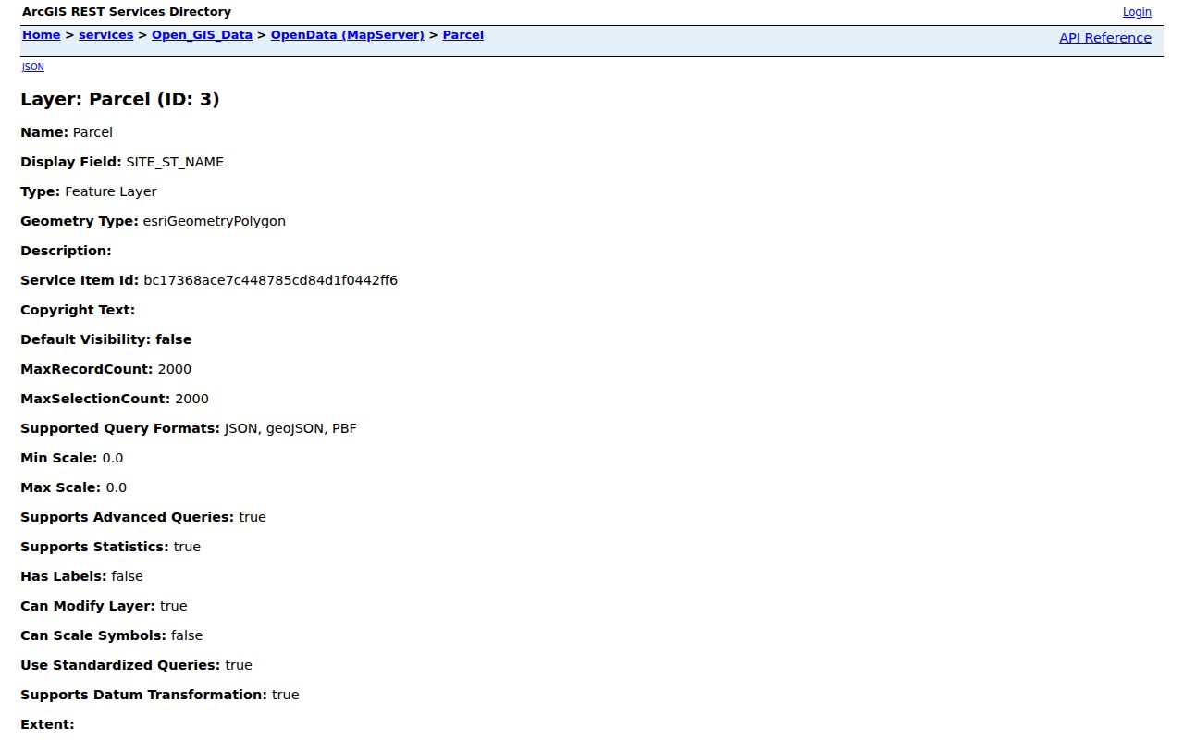
Task: Select the 'Layer: Parcel (ID: 3)' heading
Action: coord(120,99)
